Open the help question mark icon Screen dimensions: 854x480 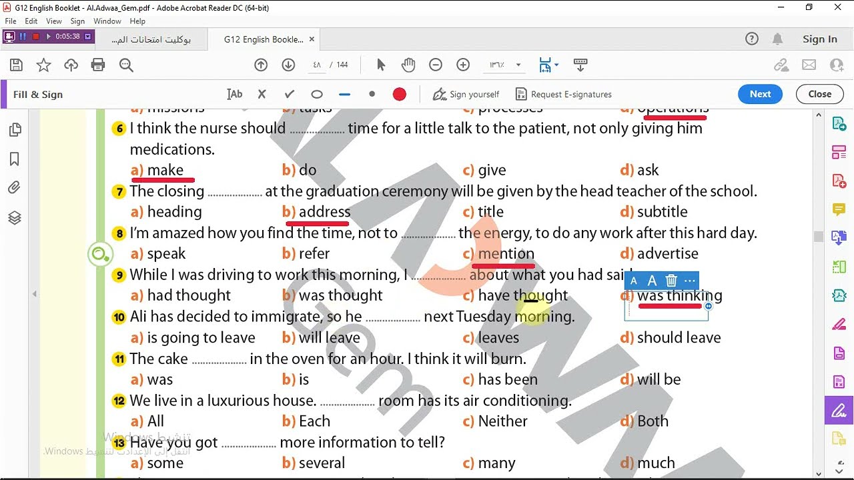tap(752, 39)
